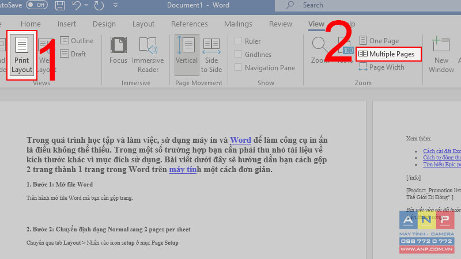Open the 'Cách cài đặt Exc' link
Viewport: 461px width, 259px height.
(442, 151)
